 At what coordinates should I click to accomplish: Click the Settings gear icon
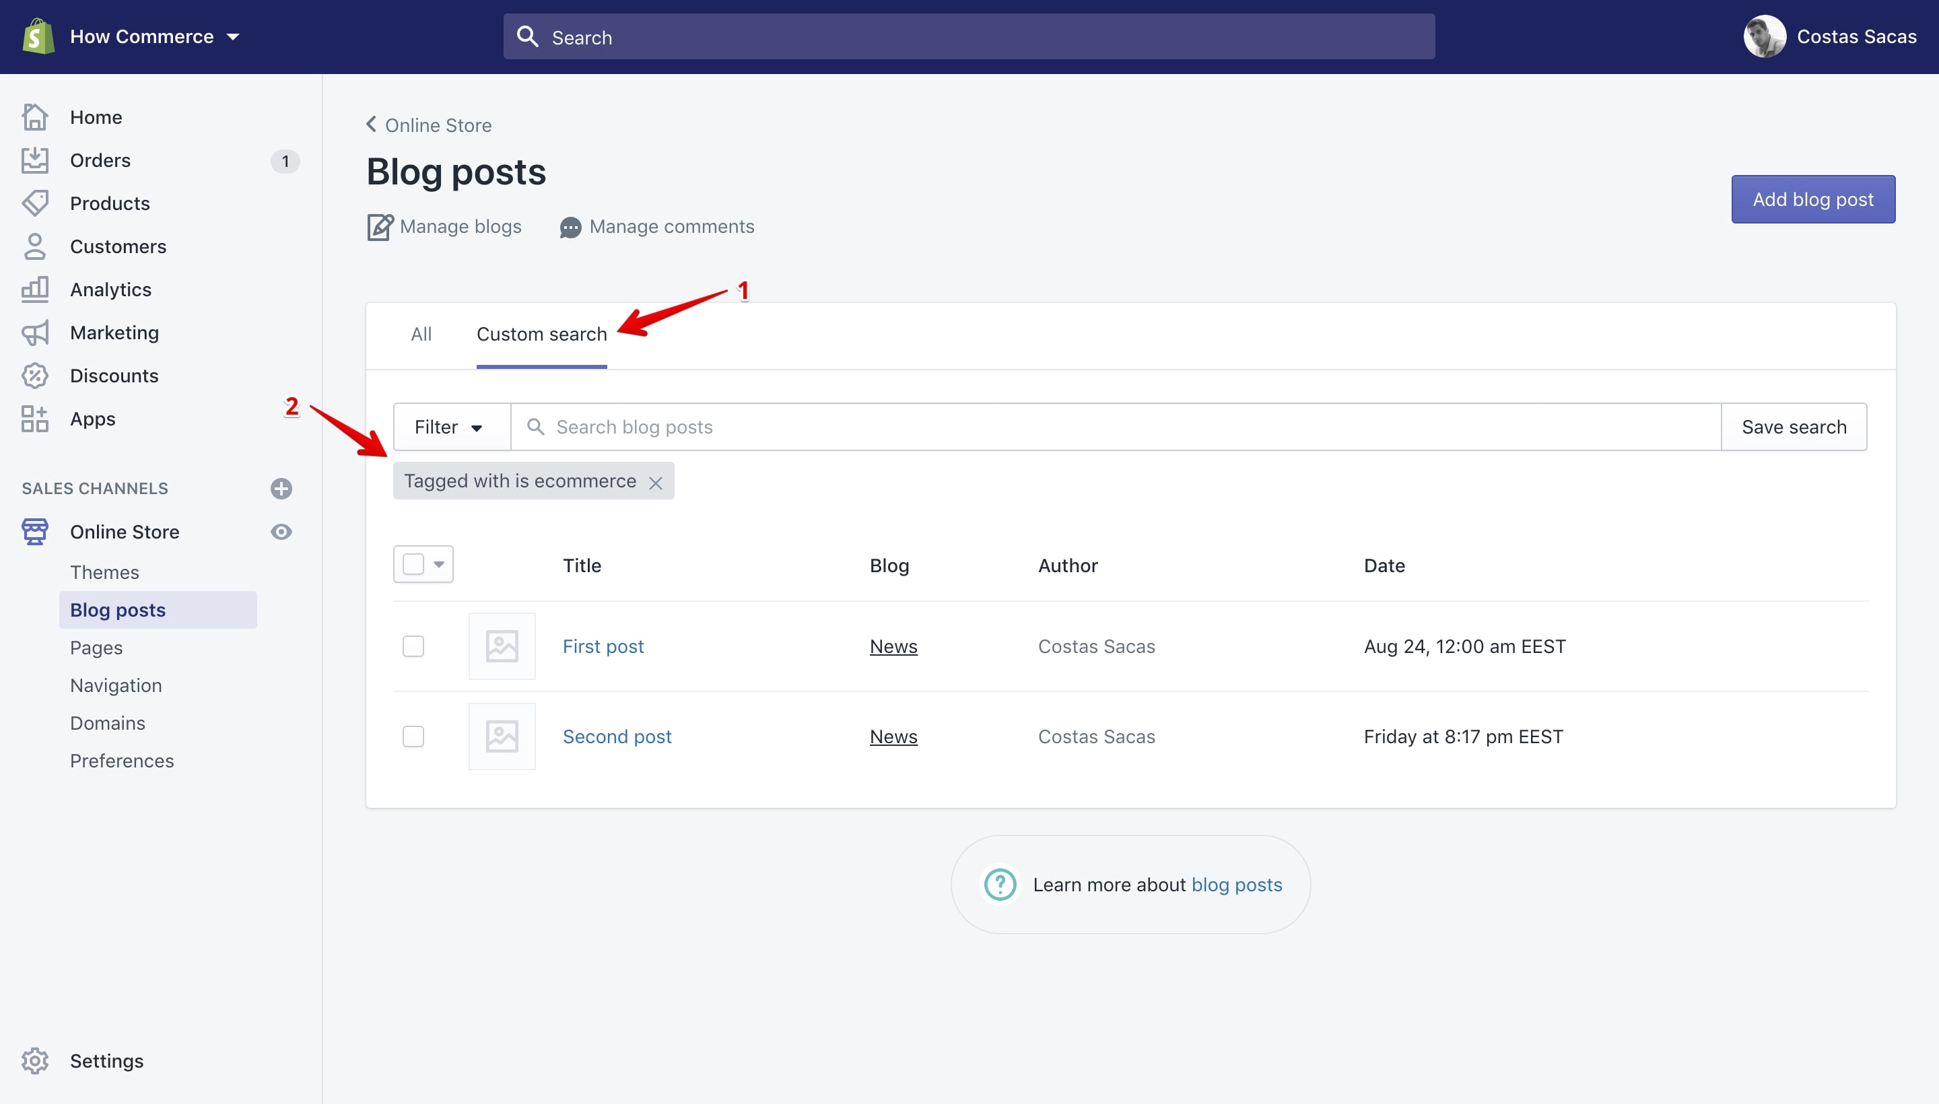(35, 1061)
